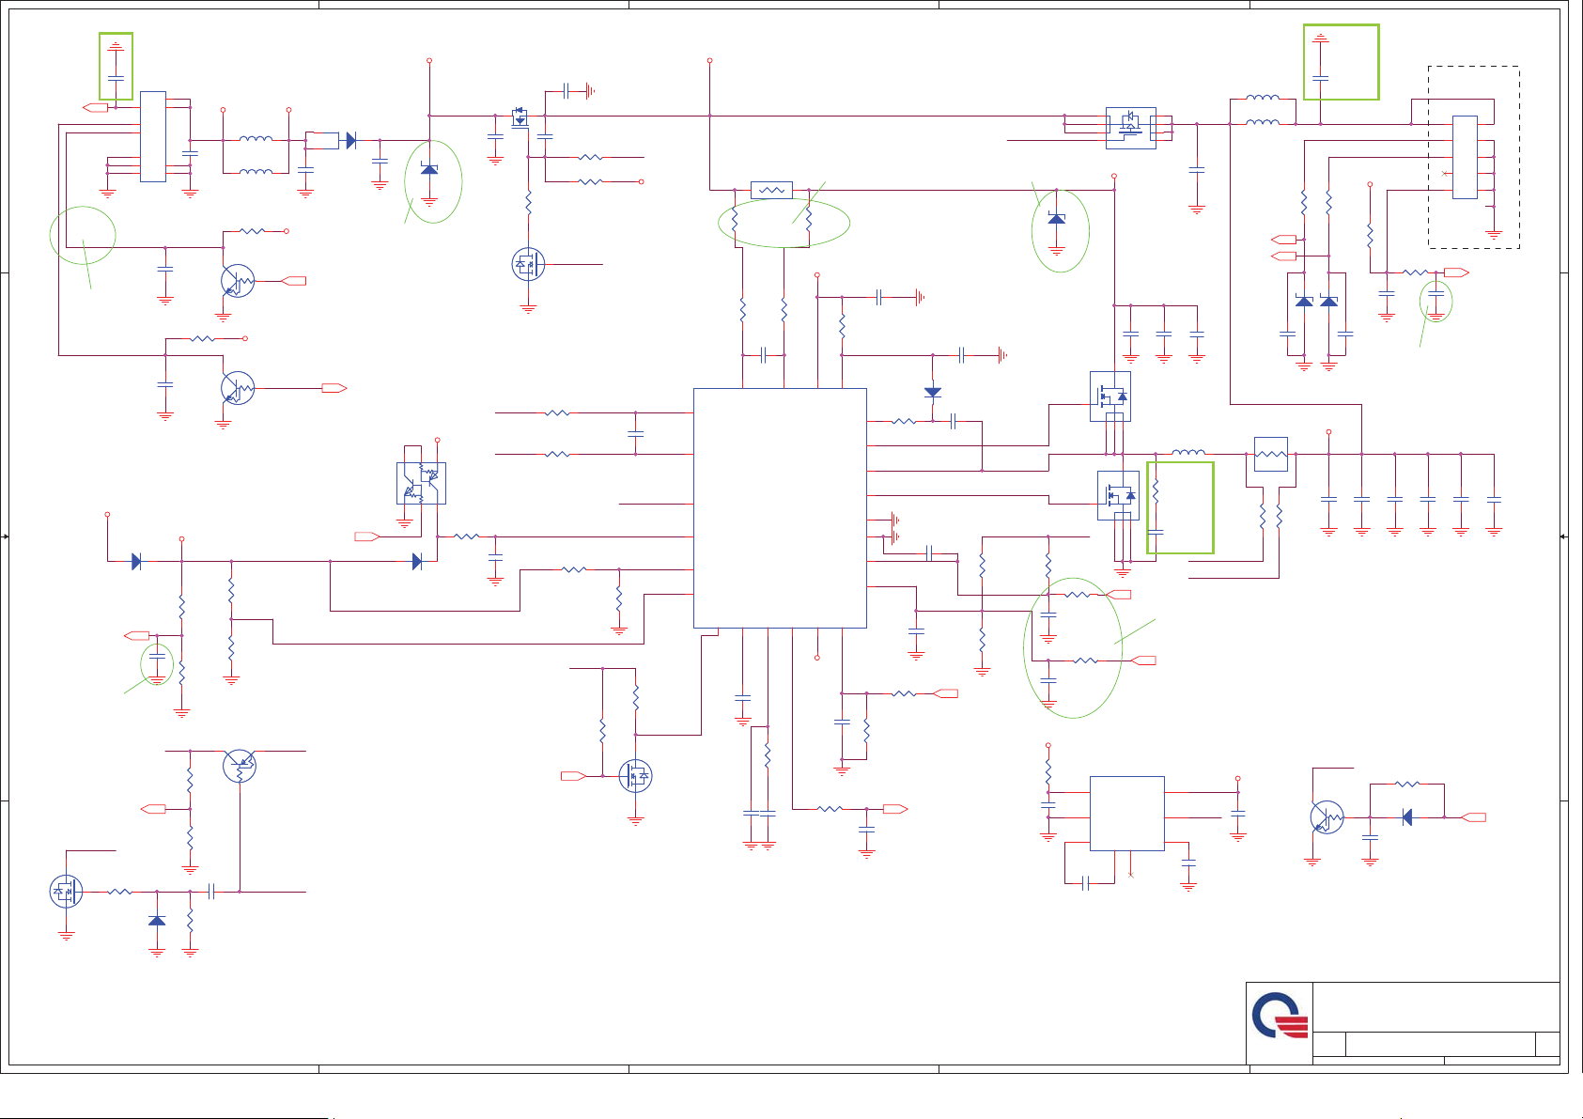Select the output inductor above the low-side MOSFET

1188,453
